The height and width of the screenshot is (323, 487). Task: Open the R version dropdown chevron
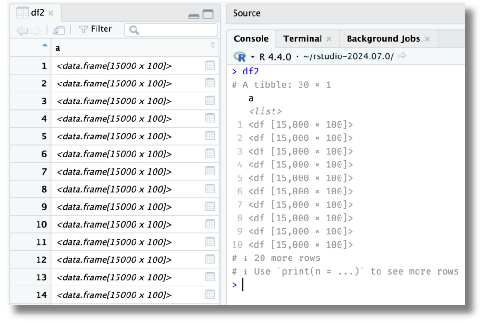(x=252, y=56)
